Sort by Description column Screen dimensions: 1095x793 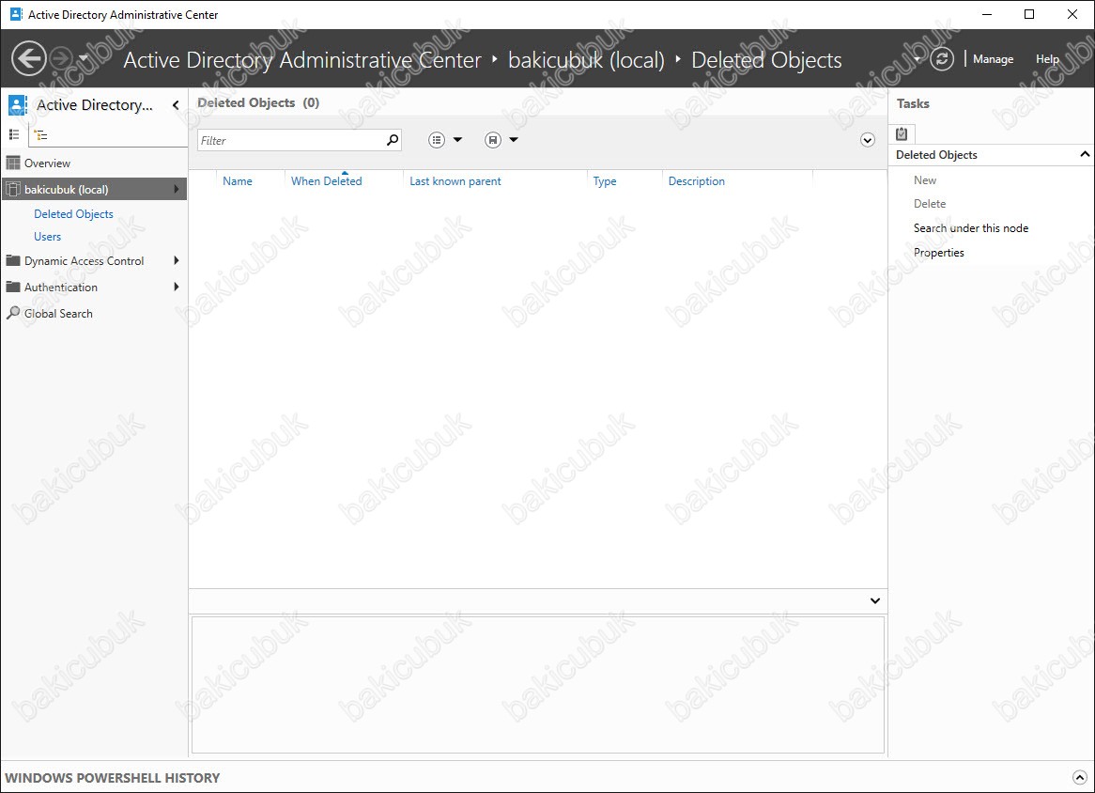click(x=696, y=181)
